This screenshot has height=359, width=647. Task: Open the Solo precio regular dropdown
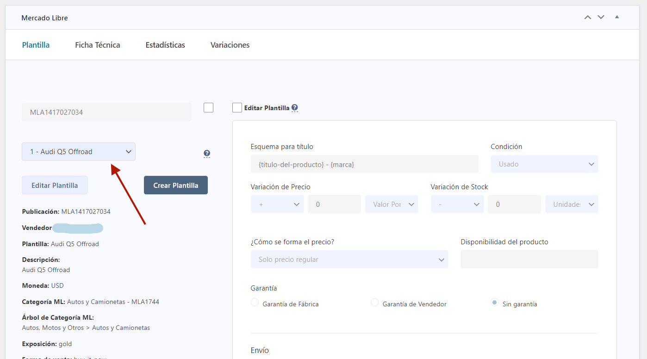[349, 260]
